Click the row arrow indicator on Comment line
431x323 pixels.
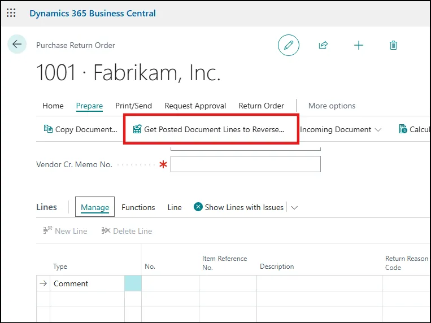coord(43,283)
